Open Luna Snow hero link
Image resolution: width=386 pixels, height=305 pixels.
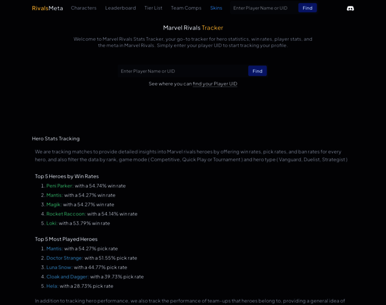pos(59,267)
